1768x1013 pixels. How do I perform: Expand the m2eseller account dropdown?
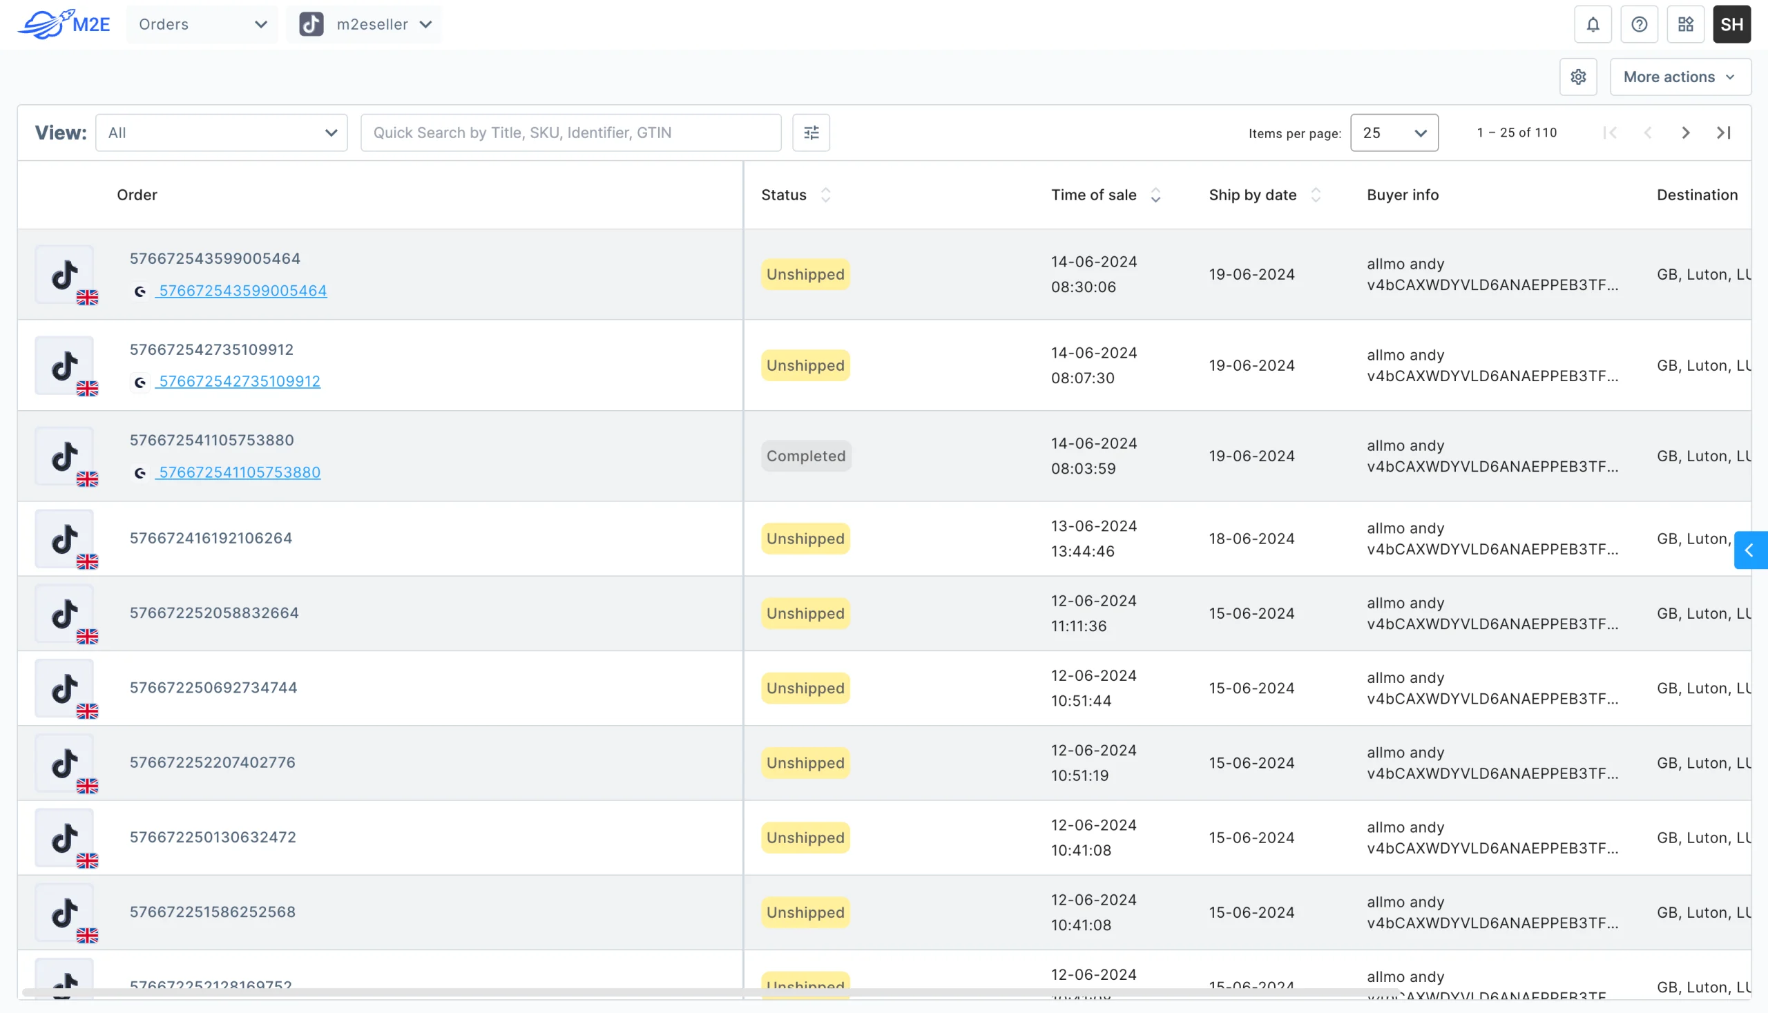[x=365, y=24]
